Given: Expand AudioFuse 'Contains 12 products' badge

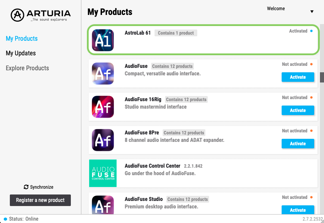Looking at the screenshot, I should 172,67.
